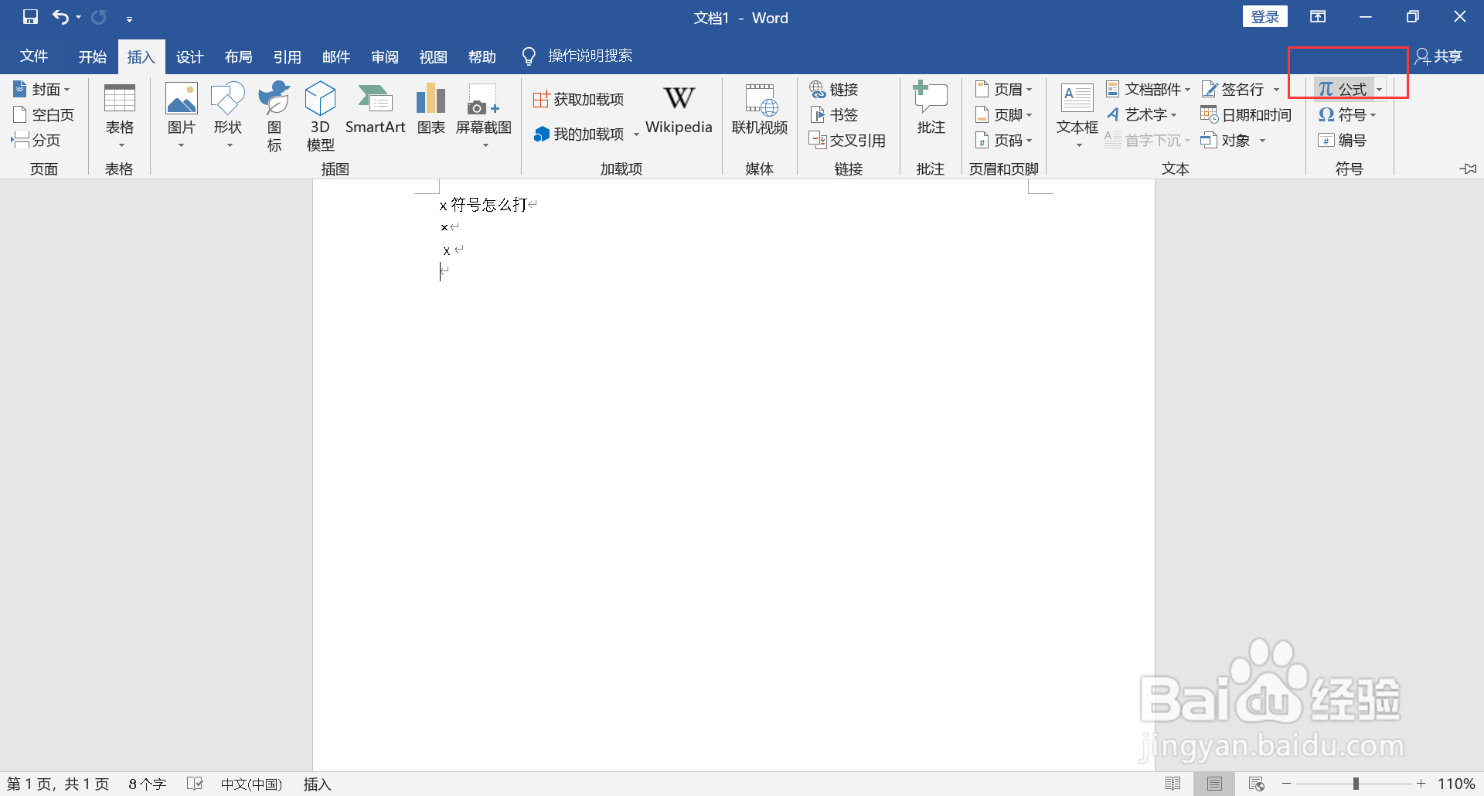Open the 审阅 ribbon tab
1484x796 pixels.
[x=384, y=56]
